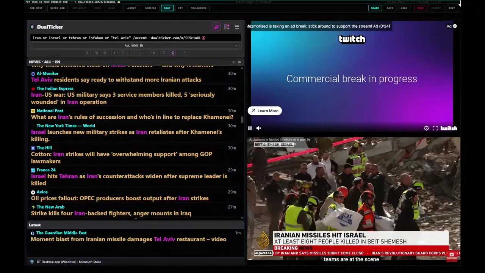485x273 pixels.
Task: Click the SHUFFLE toolbar button
Action: pos(150,8)
